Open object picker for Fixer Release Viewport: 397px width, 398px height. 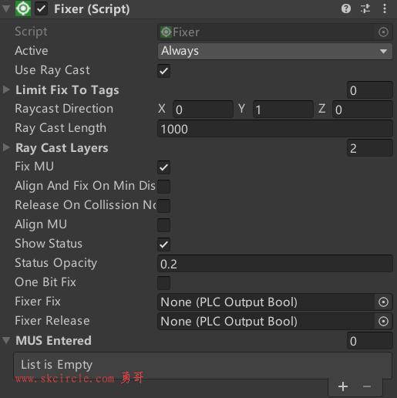coord(383,322)
